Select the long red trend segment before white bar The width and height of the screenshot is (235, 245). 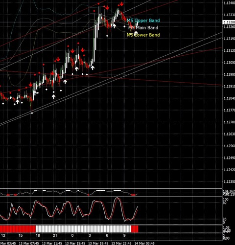[18, 229]
